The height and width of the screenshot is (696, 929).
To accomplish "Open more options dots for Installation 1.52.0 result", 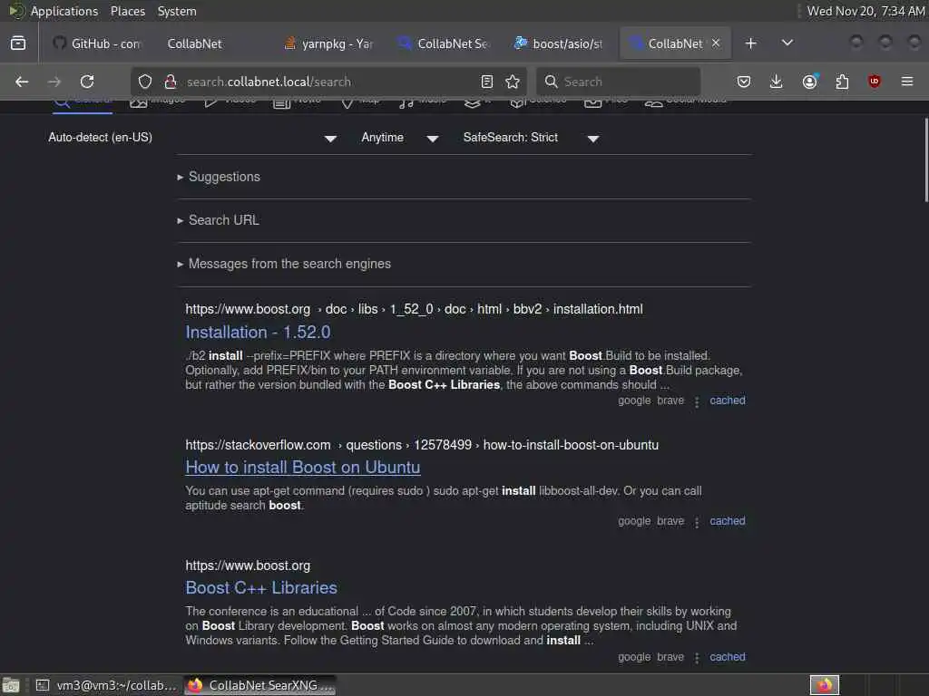I will pos(697,401).
